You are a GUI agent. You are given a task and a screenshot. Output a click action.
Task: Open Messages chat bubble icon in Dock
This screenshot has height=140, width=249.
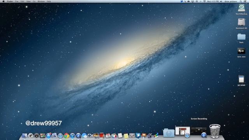[x=84, y=136]
